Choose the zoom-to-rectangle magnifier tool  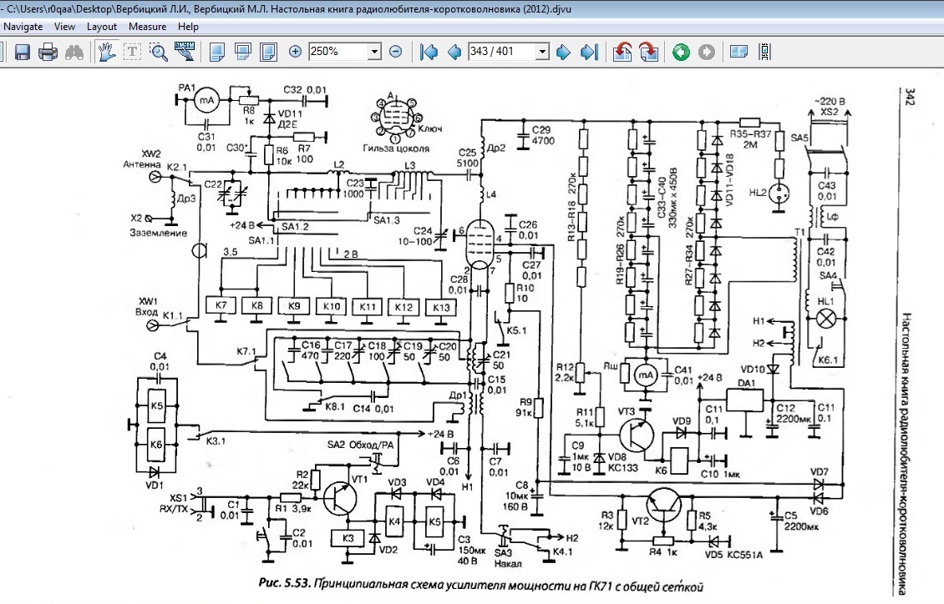point(159,52)
